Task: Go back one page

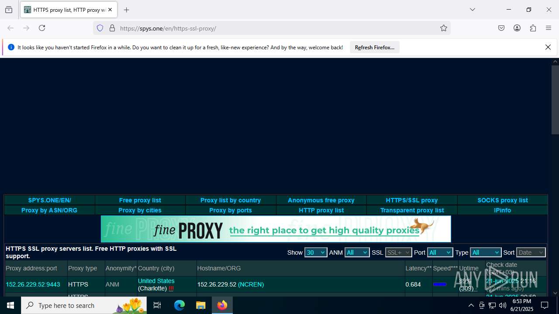Action: (10, 28)
